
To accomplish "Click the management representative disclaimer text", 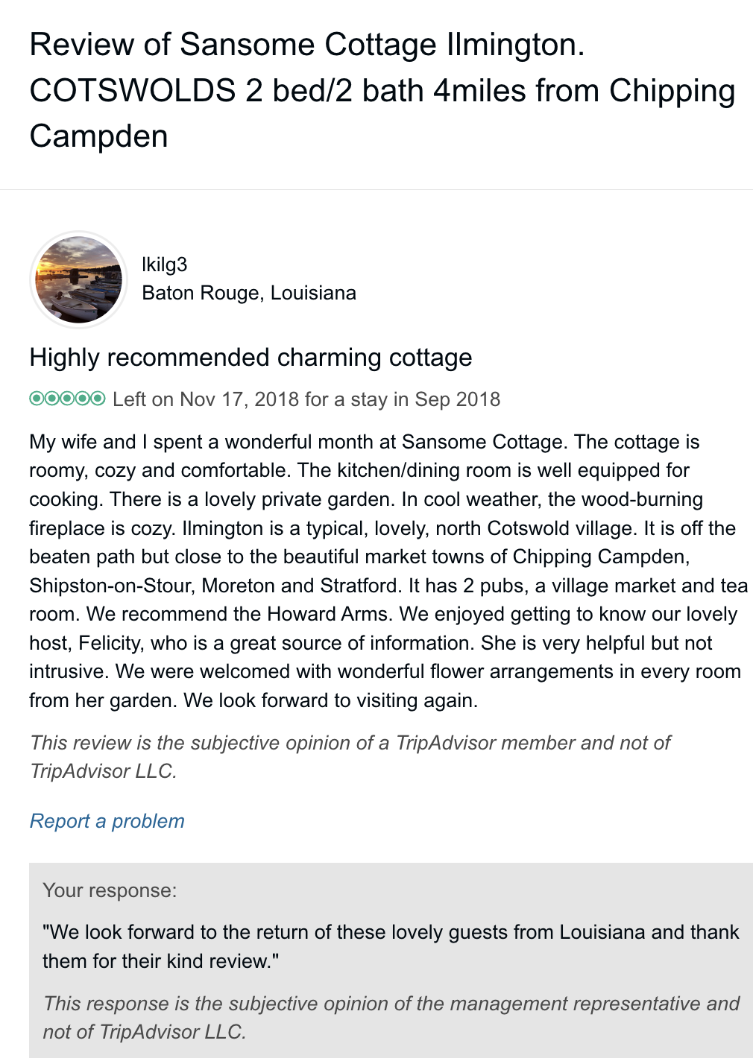I will click(x=391, y=1017).
